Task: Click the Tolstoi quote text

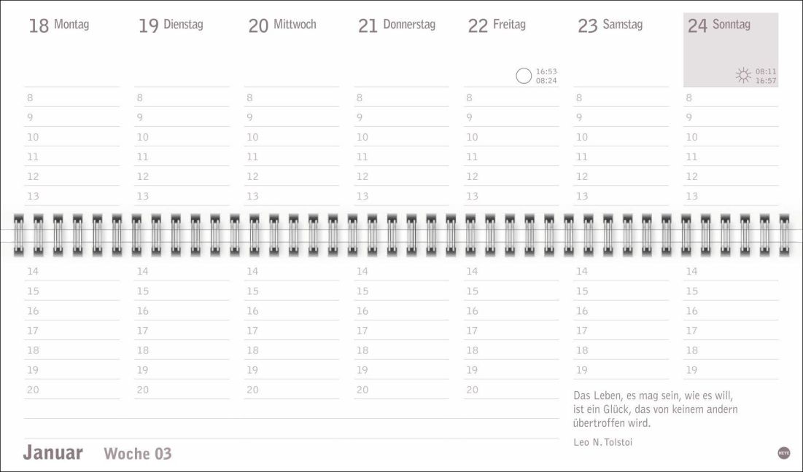Action: pos(656,409)
